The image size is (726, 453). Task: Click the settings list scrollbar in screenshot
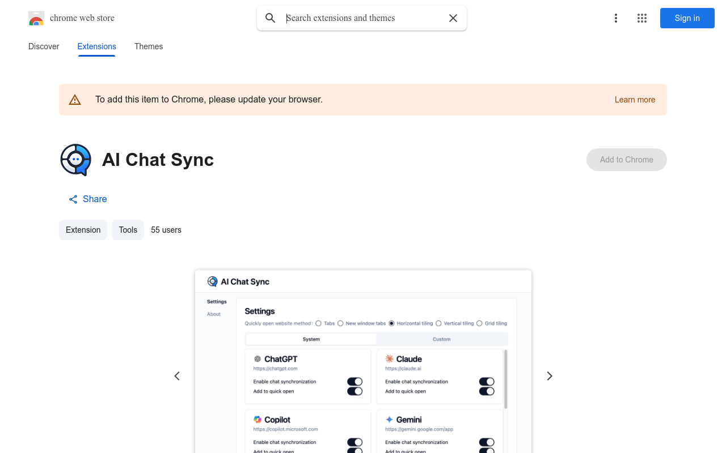point(505,379)
